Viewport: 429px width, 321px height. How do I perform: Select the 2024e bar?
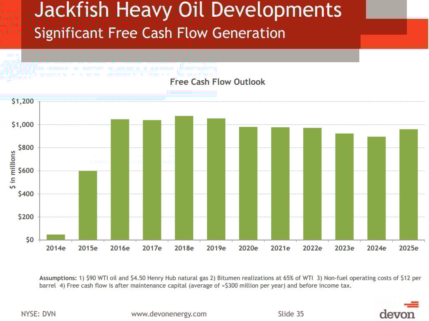click(376, 188)
